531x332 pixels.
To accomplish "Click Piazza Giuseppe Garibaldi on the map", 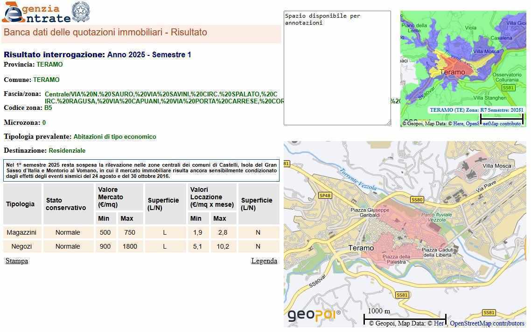I will pos(370,213).
